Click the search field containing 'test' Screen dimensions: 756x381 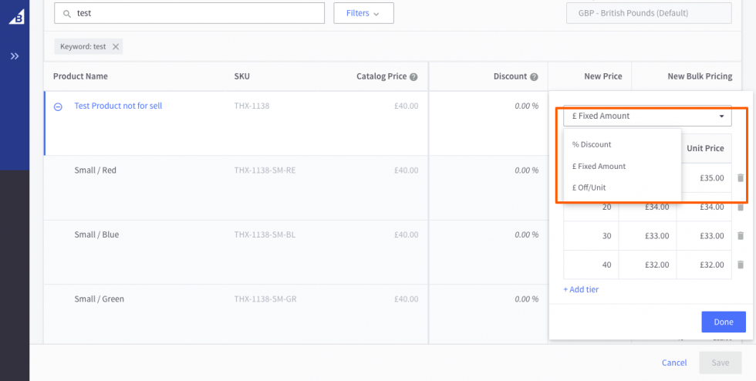click(189, 13)
